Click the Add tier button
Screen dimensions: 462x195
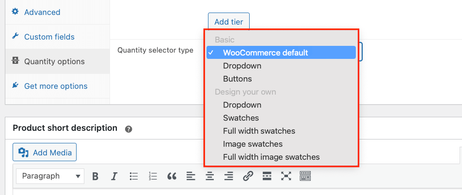click(229, 21)
